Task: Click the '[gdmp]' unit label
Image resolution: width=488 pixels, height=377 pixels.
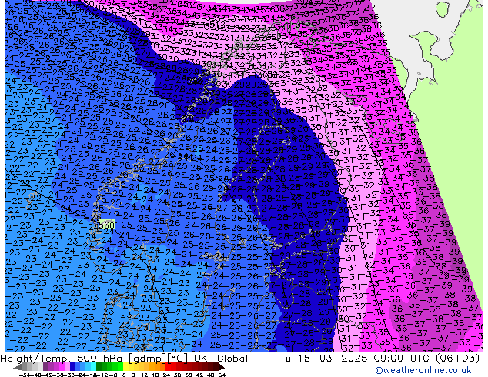Action: [x=147, y=359]
